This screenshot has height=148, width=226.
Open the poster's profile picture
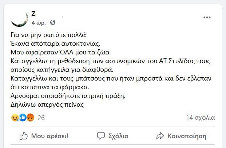click(19, 18)
